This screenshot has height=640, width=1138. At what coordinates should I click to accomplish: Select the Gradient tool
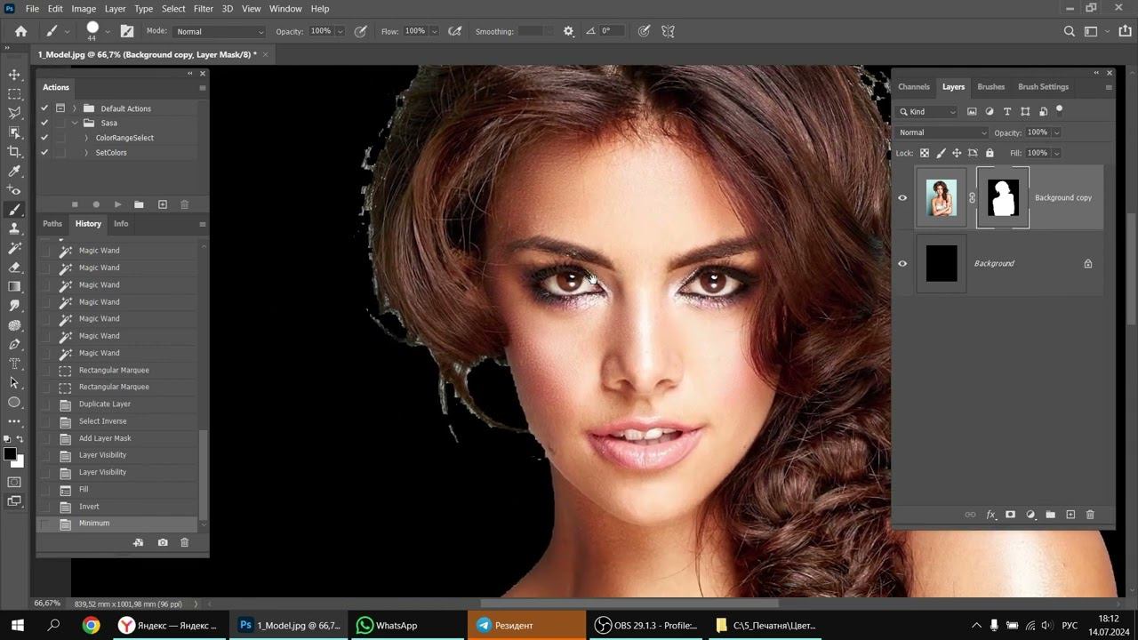14,286
